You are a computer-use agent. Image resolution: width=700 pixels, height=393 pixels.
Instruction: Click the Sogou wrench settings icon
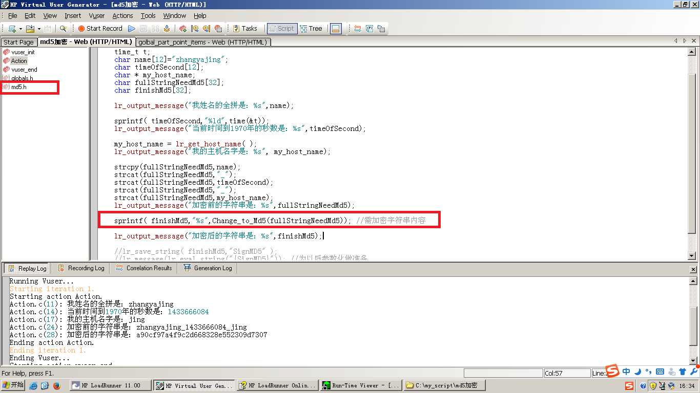point(694,372)
